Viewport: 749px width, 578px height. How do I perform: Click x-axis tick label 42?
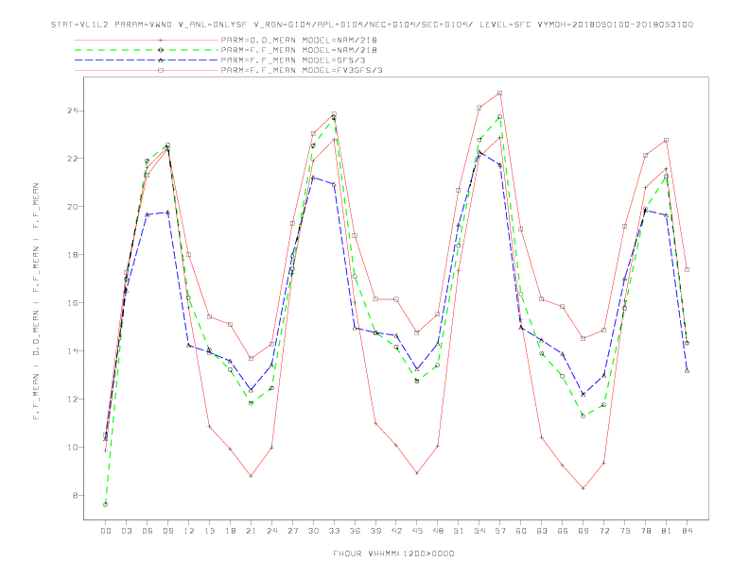point(396,531)
